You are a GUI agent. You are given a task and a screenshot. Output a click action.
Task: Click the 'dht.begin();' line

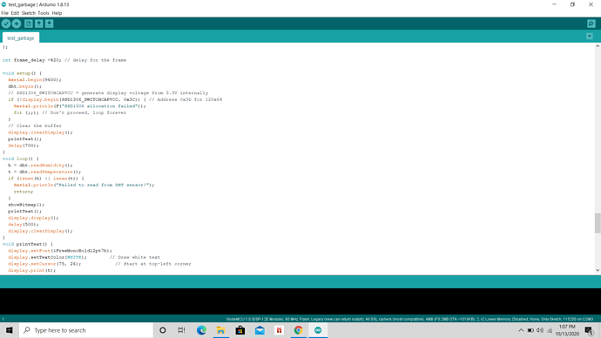coord(25,86)
